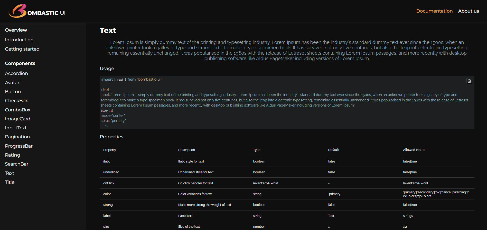Click the size row's number type cell
487x230 pixels.
click(x=259, y=227)
